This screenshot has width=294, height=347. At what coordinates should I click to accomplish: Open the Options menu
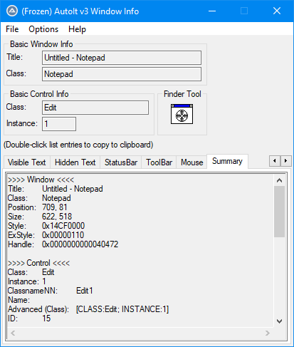pos(43,29)
